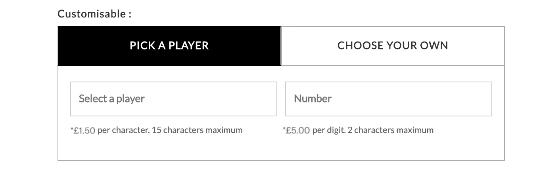Open the CHOOSE YOUR OWN tab

(x=393, y=46)
